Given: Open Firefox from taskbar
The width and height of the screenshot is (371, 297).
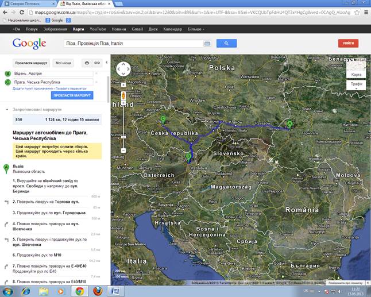Looking at the screenshot, I should coord(98,291).
